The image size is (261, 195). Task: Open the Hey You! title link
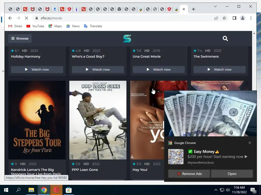tap(140, 170)
